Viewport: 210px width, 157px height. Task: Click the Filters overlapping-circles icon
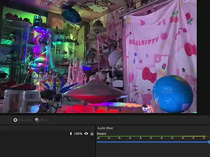pyautogui.click(x=37, y=120)
